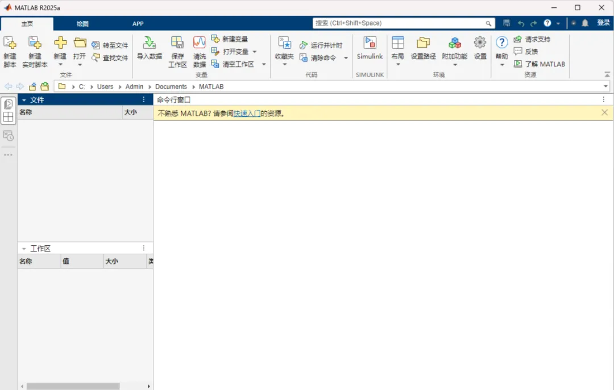The height and width of the screenshot is (390, 614).
Task: Click the magnifier icon in search box
Action: click(488, 23)
